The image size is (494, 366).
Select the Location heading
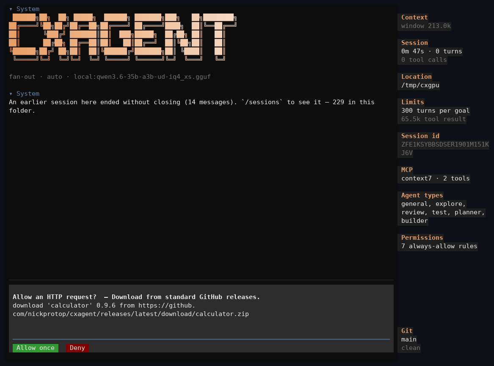416,77
